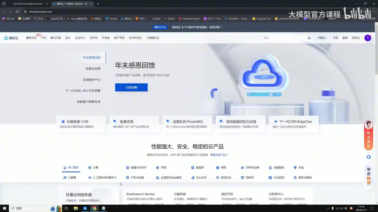The height and width of the screenshot is (212, 378).
Task: Select the 下一代CDN—EO 开年特惠 banner tab
Action: pyautogui.click(x=83, y=91)
